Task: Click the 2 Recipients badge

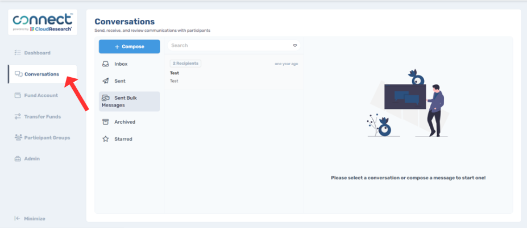Action: [x=185, y=64]
